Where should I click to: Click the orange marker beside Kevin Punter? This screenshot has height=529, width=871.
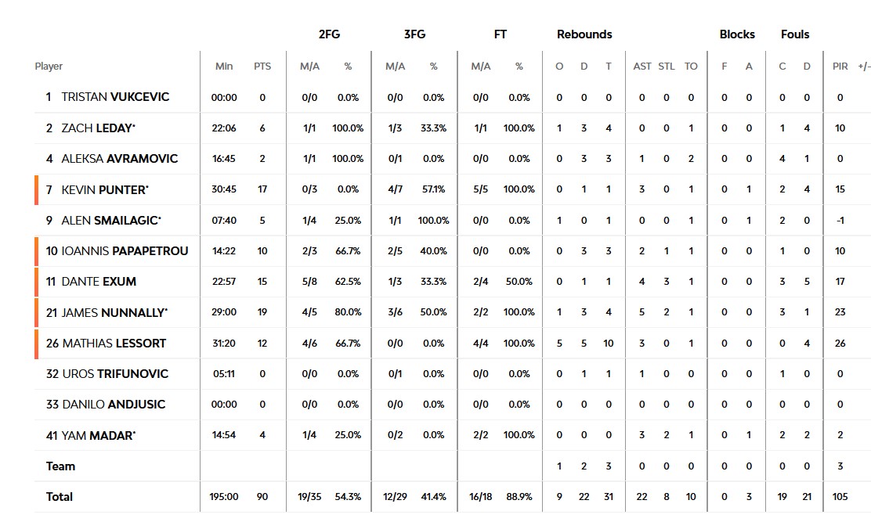pos(36,189)
